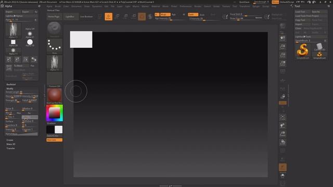Image resolution: width=333 pixels, height=187 pixels.
Task: Click the first flip icon below the alphas
Action: click(9, 60)
